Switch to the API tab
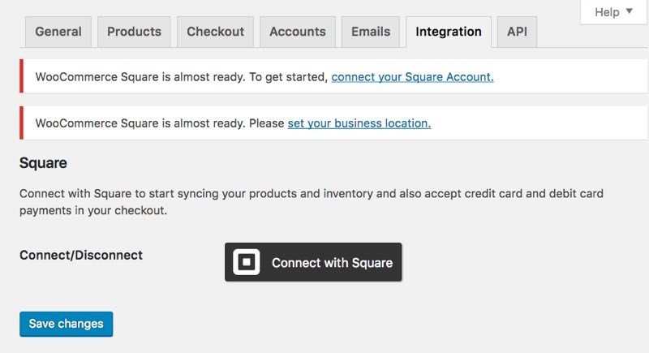Image resolution: width=649 pixels, height=353 pixels. [517, 32]
